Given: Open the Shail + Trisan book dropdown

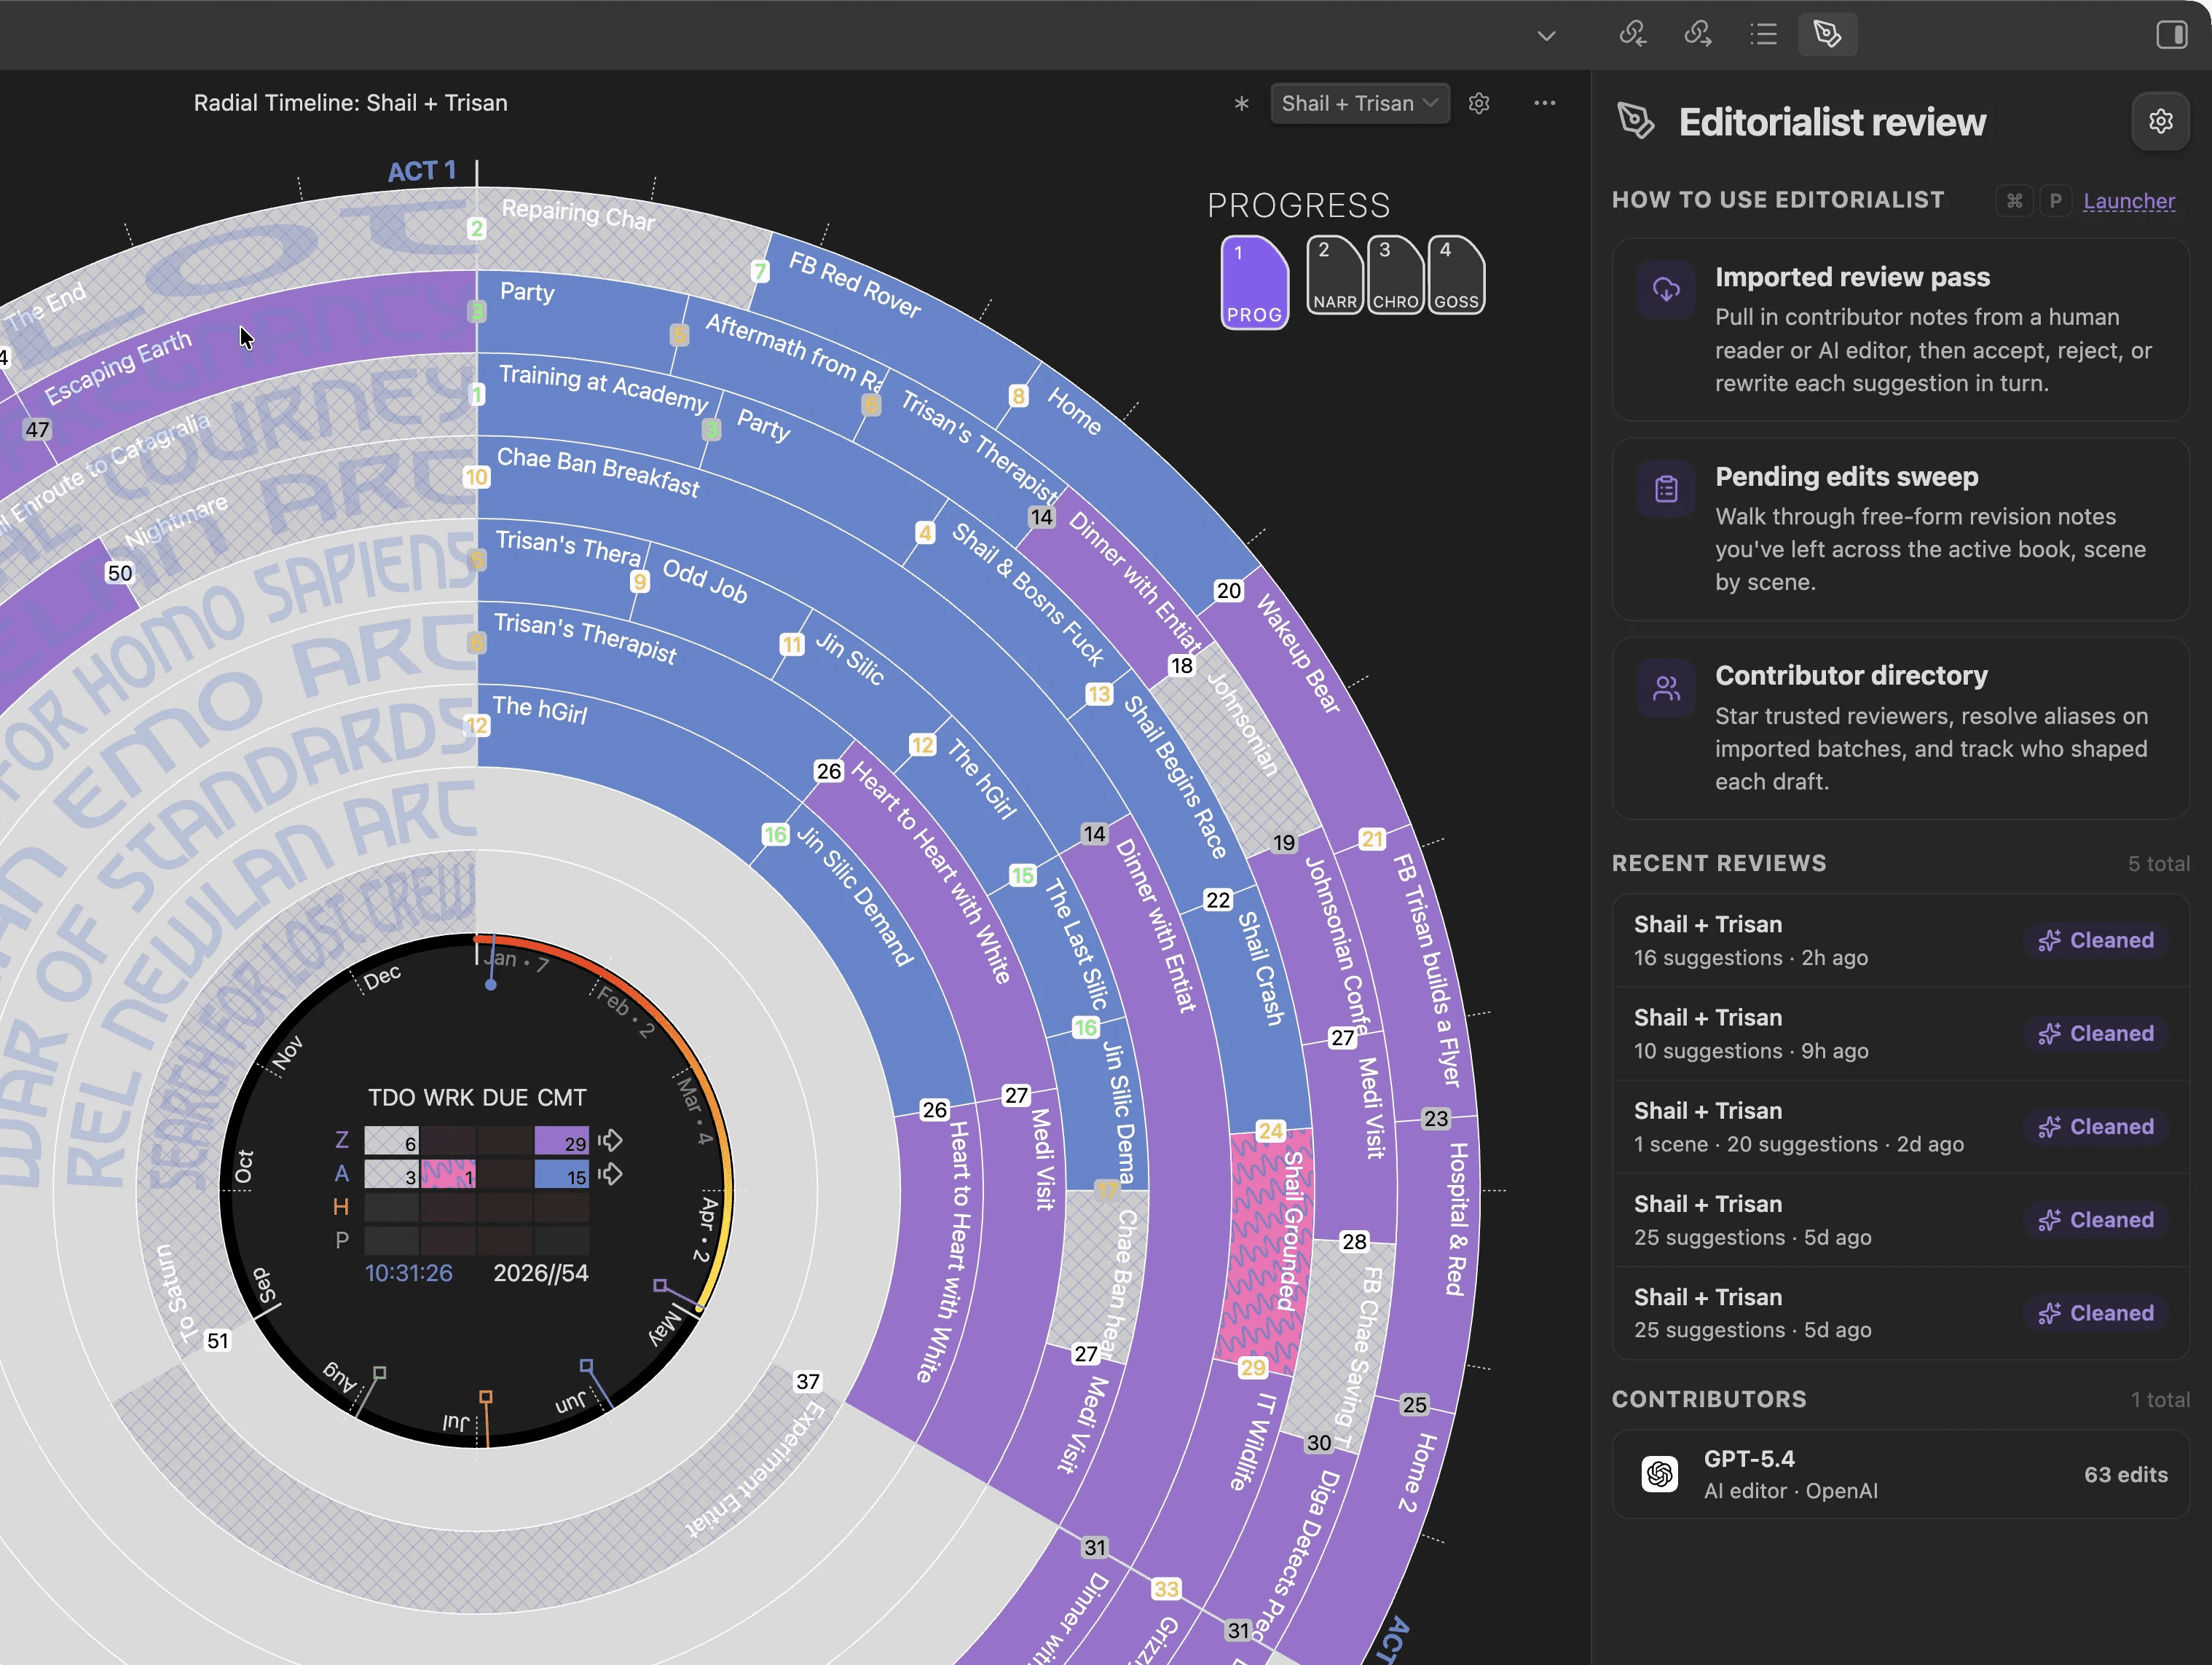Looking at the screenshot, I should click(x=1359, y=103).
